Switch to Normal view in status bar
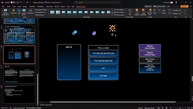 point(158,108)
